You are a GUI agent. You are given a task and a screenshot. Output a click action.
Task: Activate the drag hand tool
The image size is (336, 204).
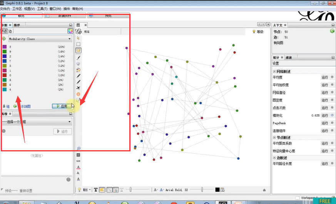pyautogui.click(x=79, y=50)
